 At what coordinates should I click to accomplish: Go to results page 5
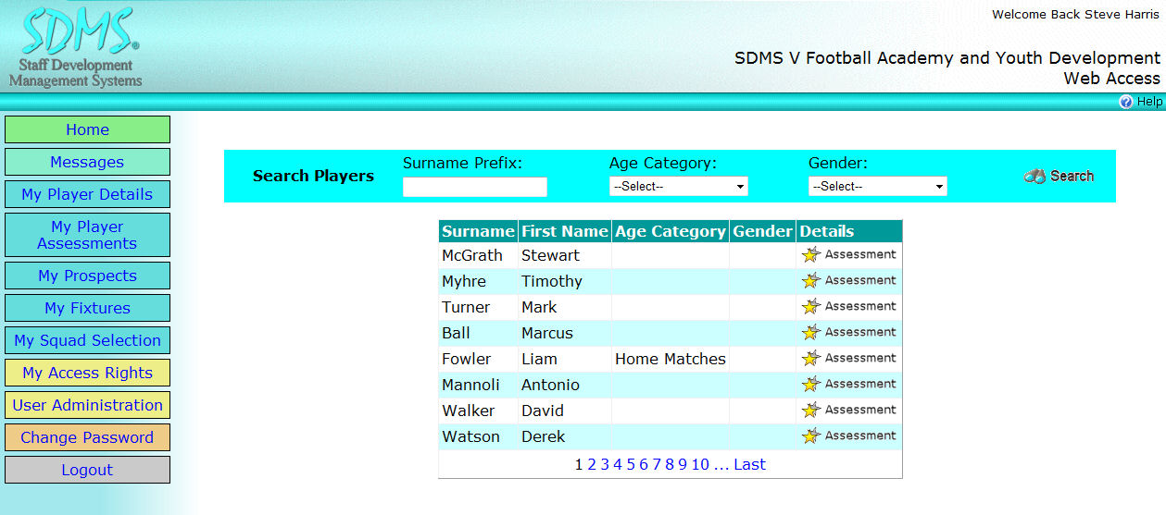(631, 464)
